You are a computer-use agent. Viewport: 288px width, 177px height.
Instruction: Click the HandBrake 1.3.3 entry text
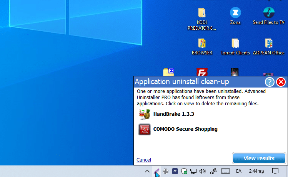[x=173, y=114]
